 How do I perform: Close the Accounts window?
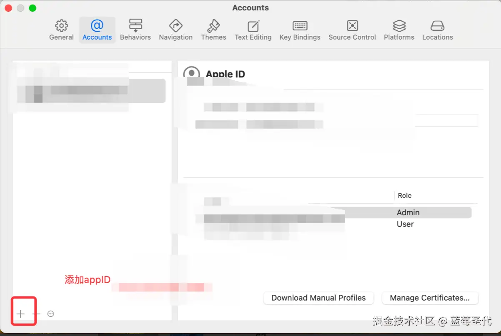click(x=8, y=8)
